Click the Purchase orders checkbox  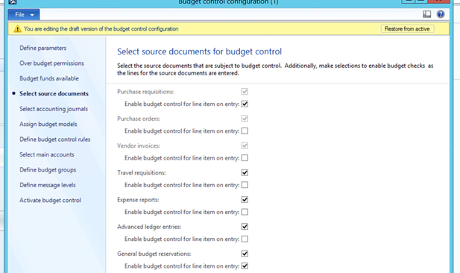245,119
